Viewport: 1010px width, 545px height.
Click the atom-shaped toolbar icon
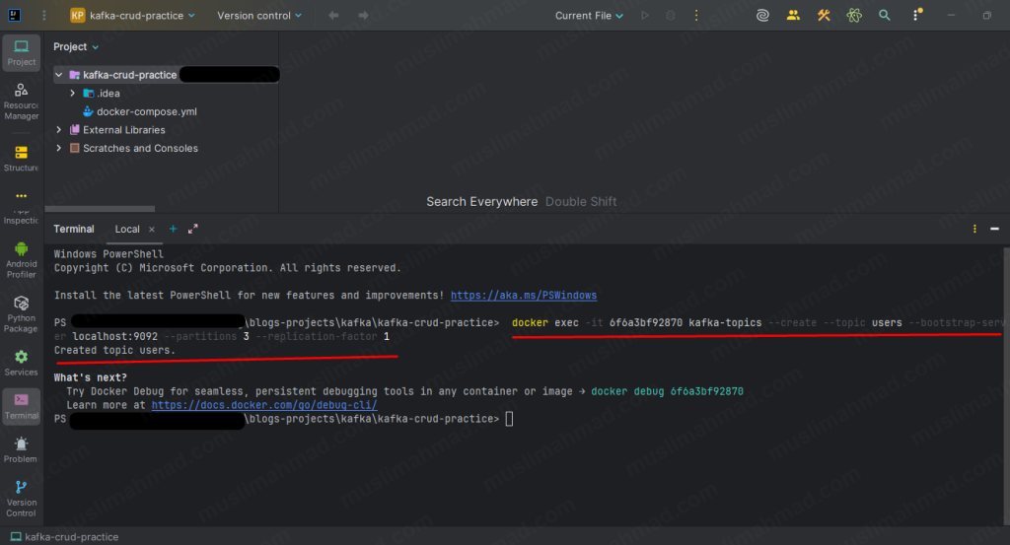click(854, 16)
